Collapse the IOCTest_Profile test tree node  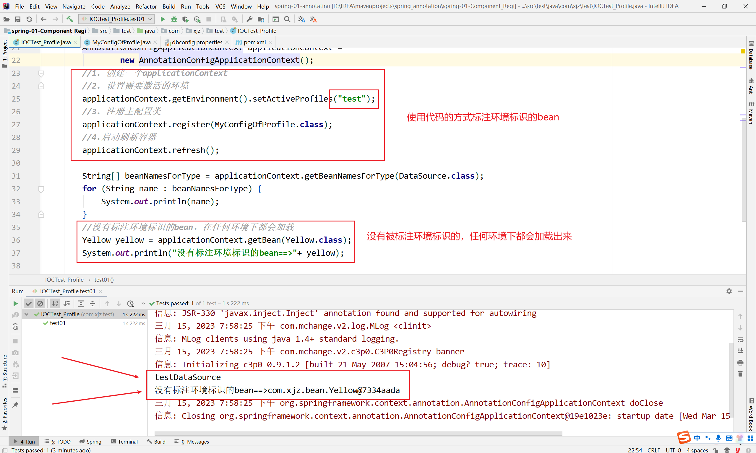click(x=27, y=314)
